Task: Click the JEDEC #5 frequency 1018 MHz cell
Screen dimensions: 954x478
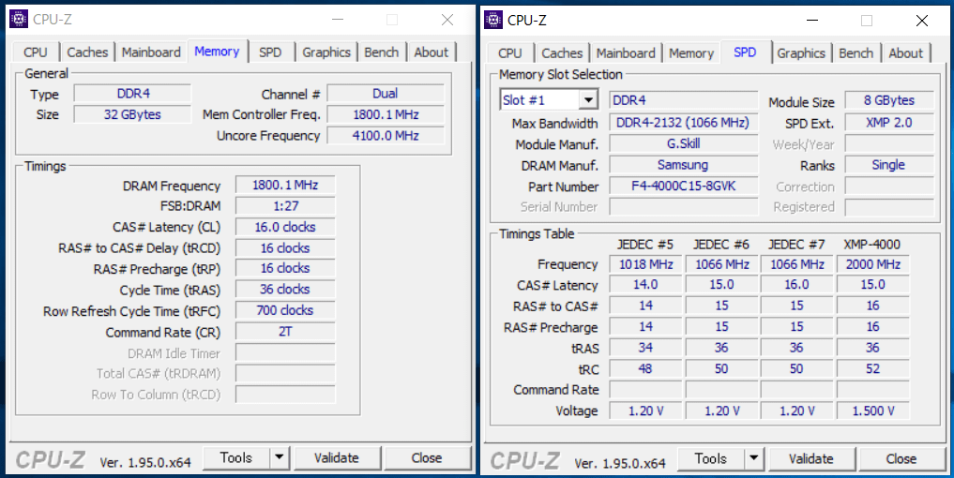Action: 645,264
